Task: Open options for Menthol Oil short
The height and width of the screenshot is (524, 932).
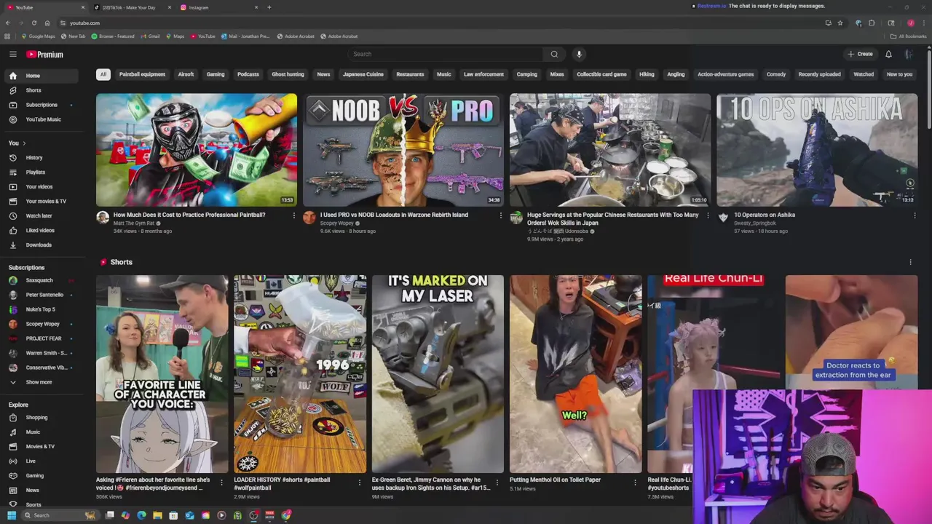Action: coord(635,482)
